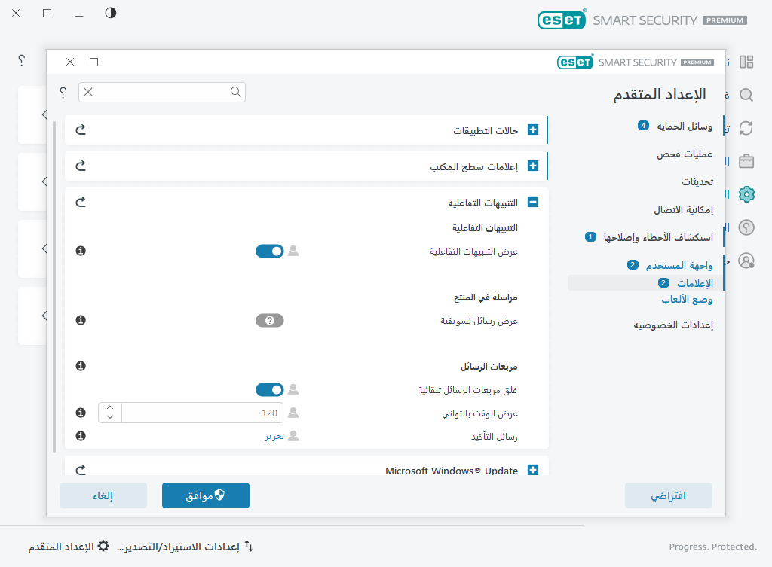Image resolution: width=772 pixels, height=567 pixels.
Task: Select the Setup gear icon in sidebar
Action: pyautogui.click(x=746, y=194)
